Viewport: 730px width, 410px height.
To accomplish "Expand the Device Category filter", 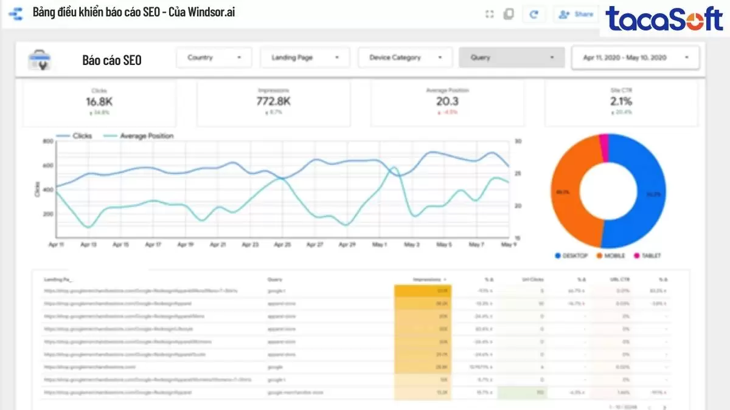I will (405, 57).
